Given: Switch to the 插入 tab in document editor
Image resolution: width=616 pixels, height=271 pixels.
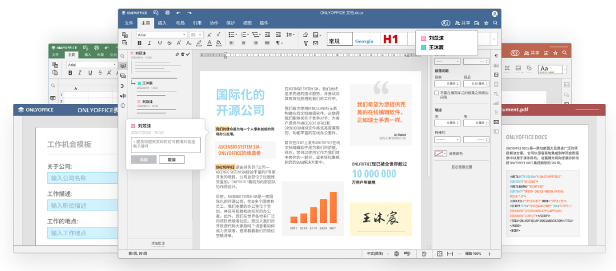Looking at the screenshot, I should tap(162, 23).
